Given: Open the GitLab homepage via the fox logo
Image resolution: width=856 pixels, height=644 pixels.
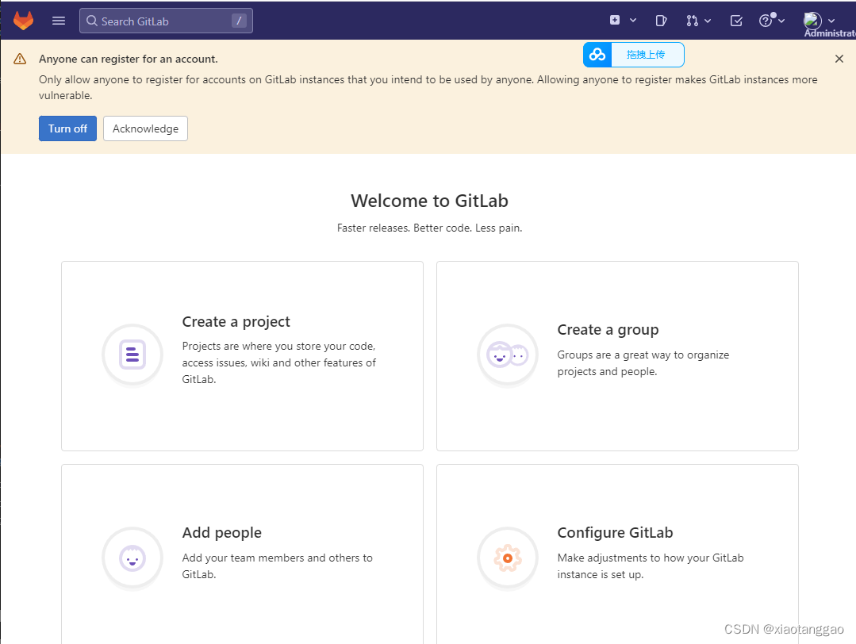Looking at the screenshot, I should click(23, 20).
